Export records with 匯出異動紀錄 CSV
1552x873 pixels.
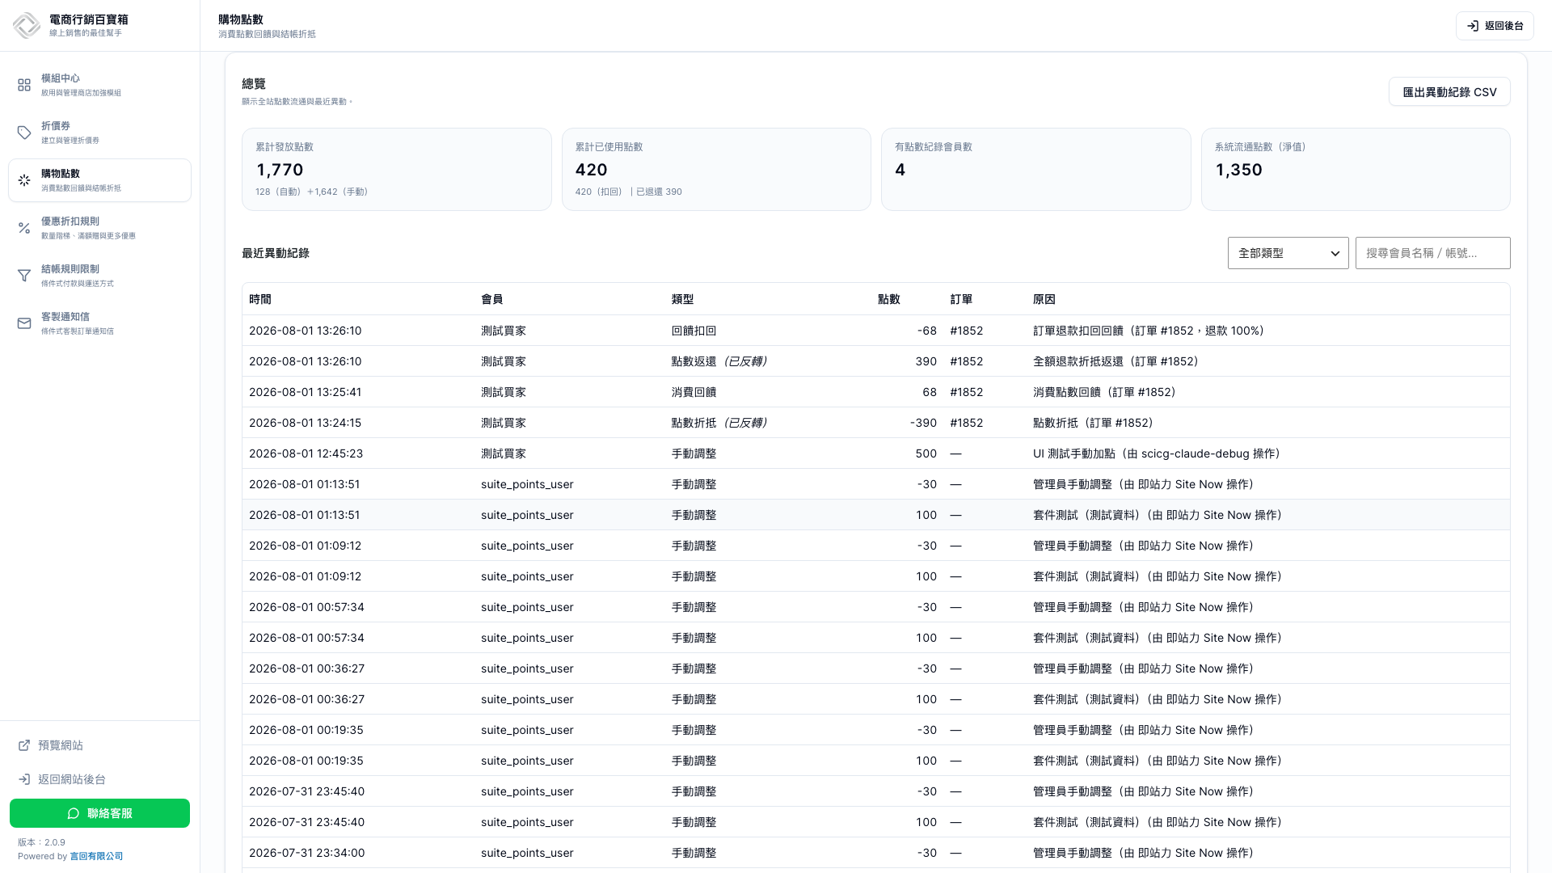(1449, 92)
